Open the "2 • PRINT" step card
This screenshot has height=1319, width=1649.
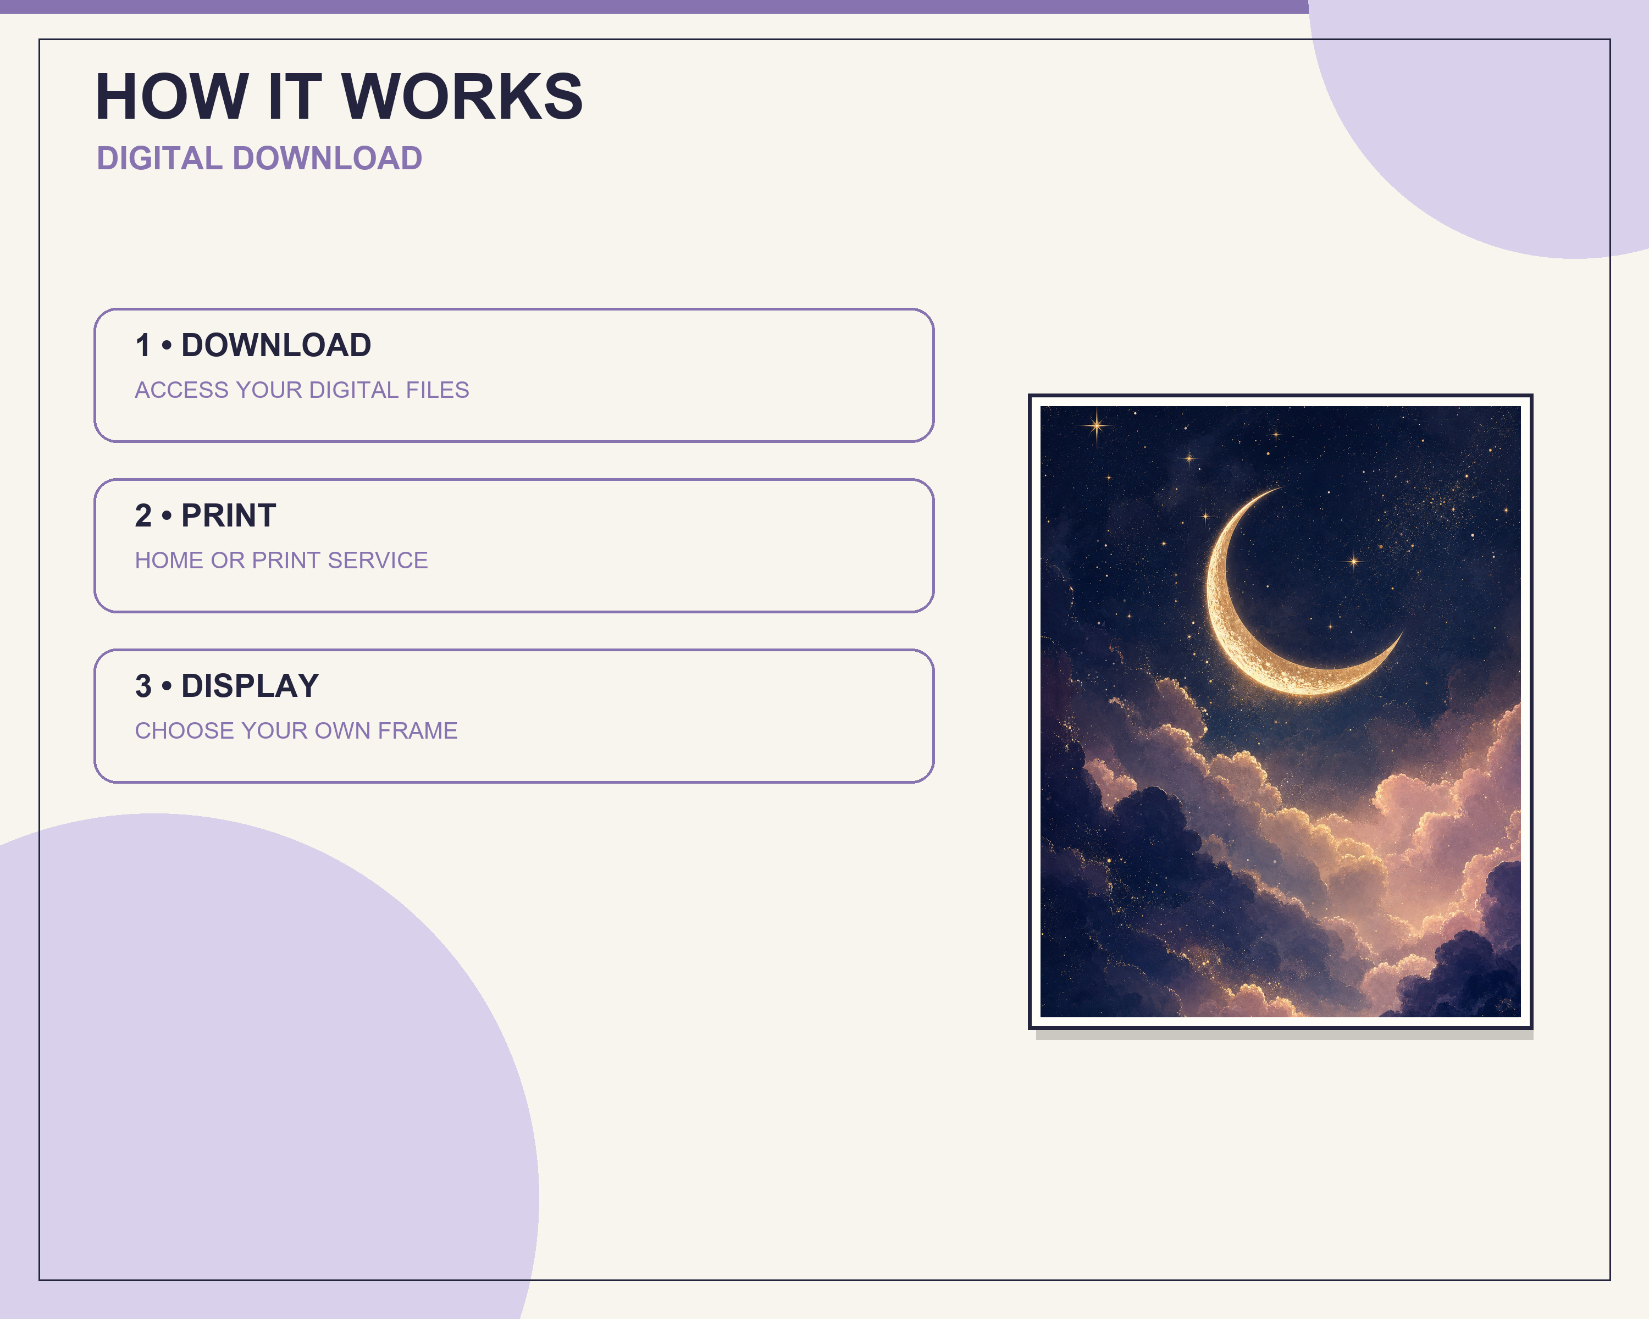point(514,546)
